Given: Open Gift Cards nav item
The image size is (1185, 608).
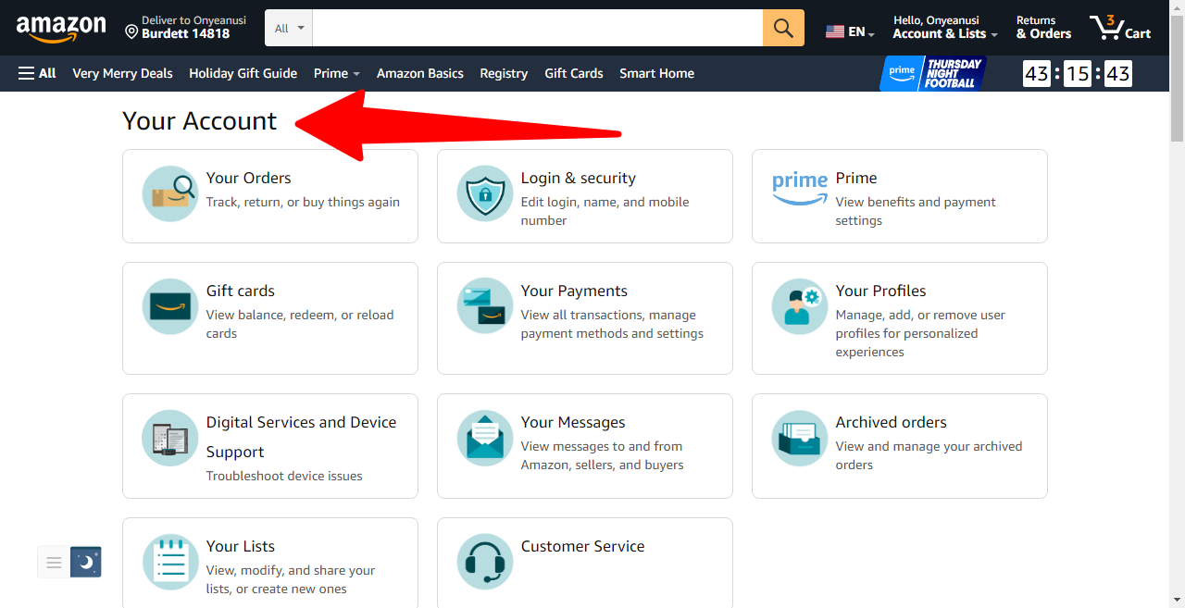Looking at the screenshot, I should (x=574, y=73).
